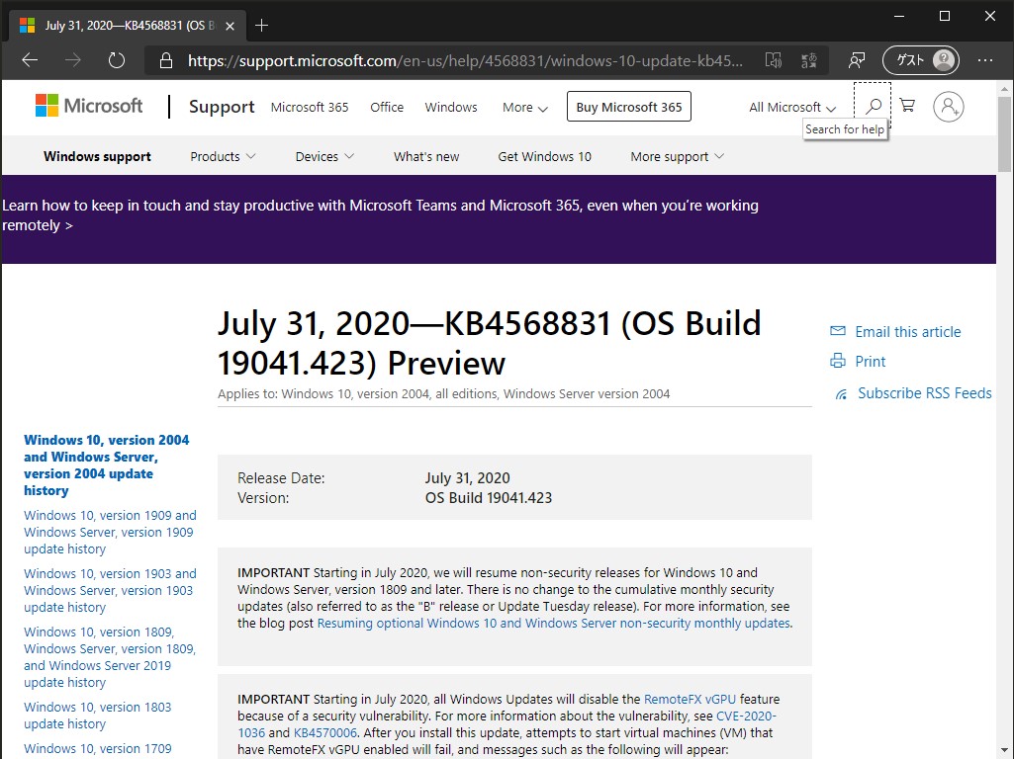Select the search magnifier icon

(x=873, y=106)
